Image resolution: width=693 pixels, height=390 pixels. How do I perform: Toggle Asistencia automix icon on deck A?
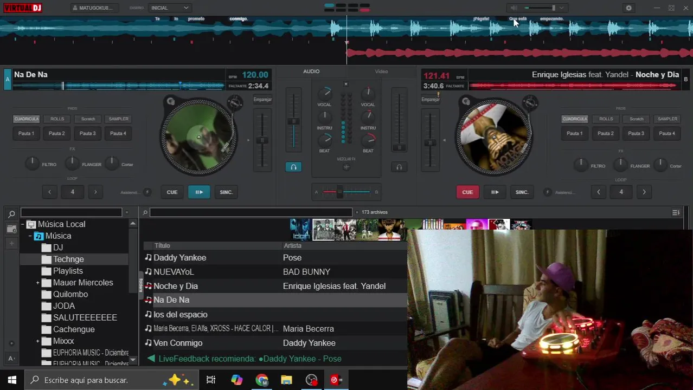[147, 192]
